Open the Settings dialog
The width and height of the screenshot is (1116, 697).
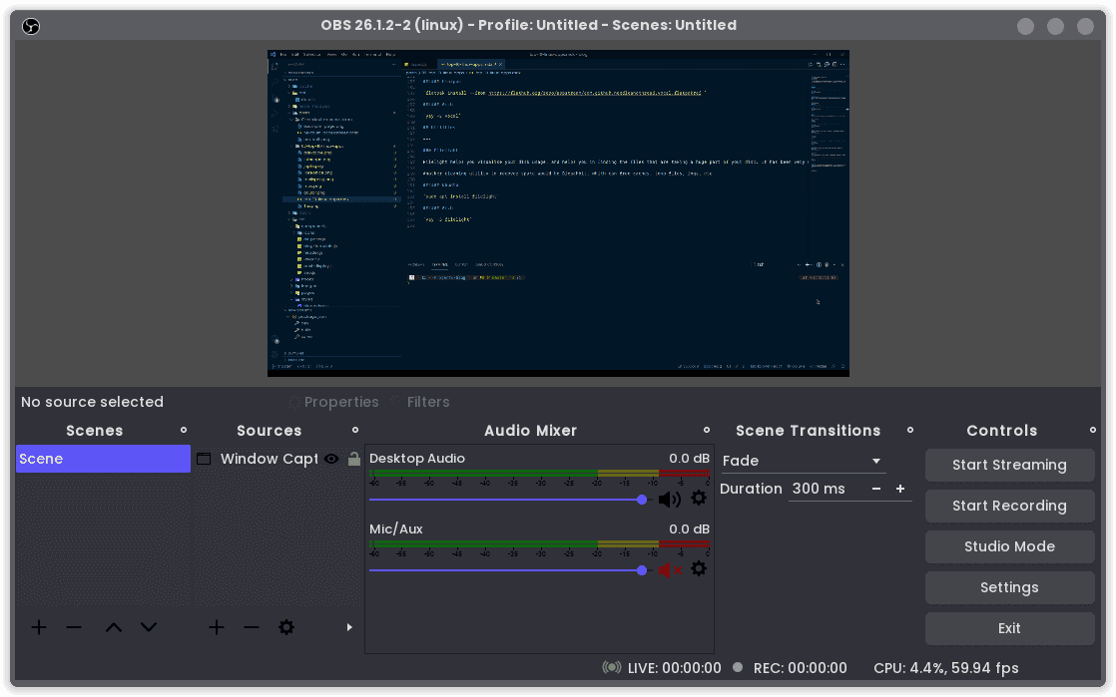point(1009,587)
